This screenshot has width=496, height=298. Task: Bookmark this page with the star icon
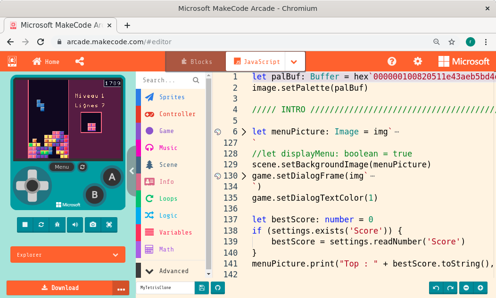(452, 42)
